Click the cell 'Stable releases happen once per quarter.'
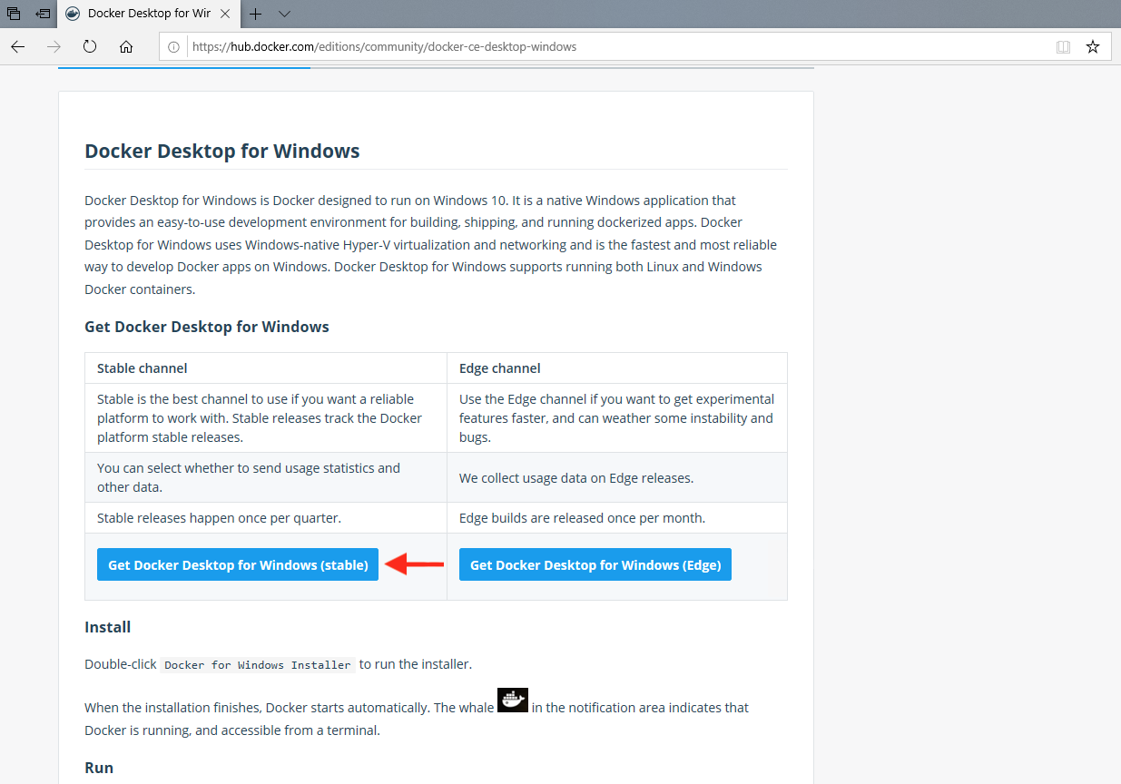Screen dimensions: 1121x784 266,518
